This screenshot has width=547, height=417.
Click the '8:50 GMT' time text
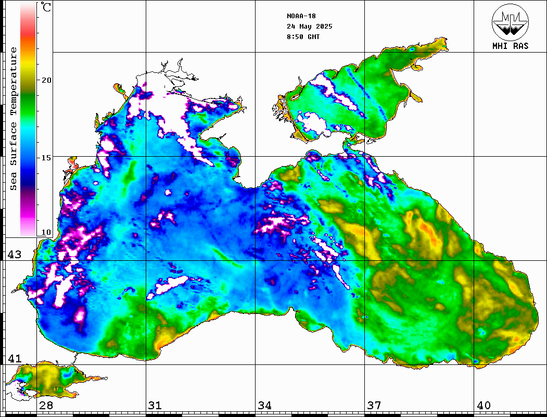pyautogui.click(x=303, y=36)
